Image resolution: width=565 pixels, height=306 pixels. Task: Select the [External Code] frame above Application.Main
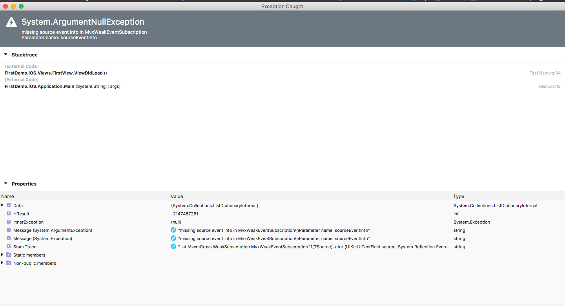point(22,80)
